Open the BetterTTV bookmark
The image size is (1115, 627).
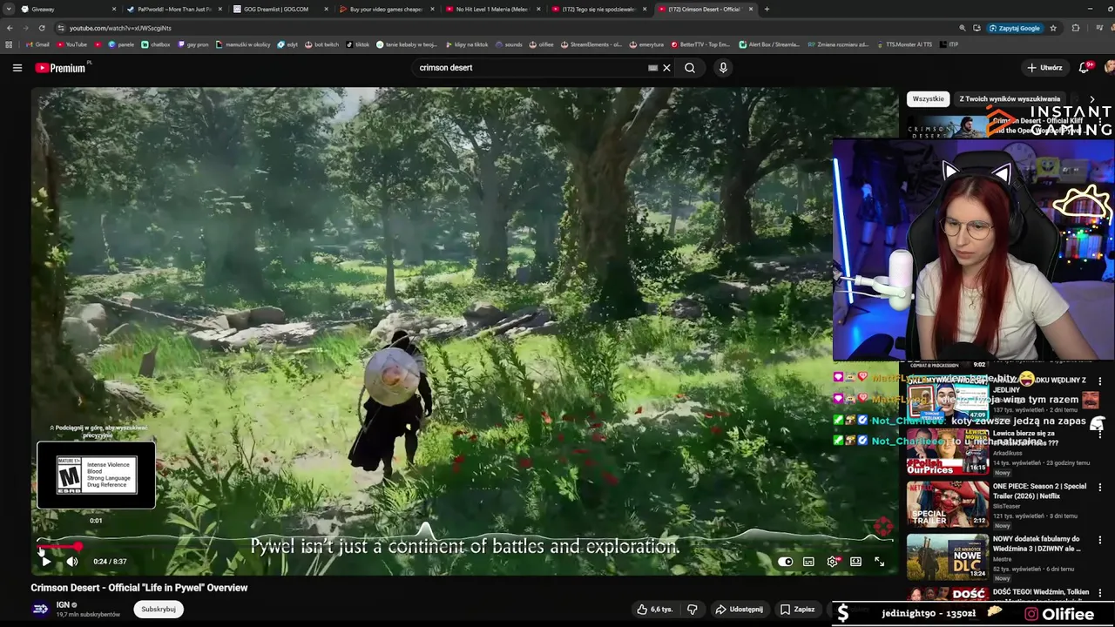[700, 44]
